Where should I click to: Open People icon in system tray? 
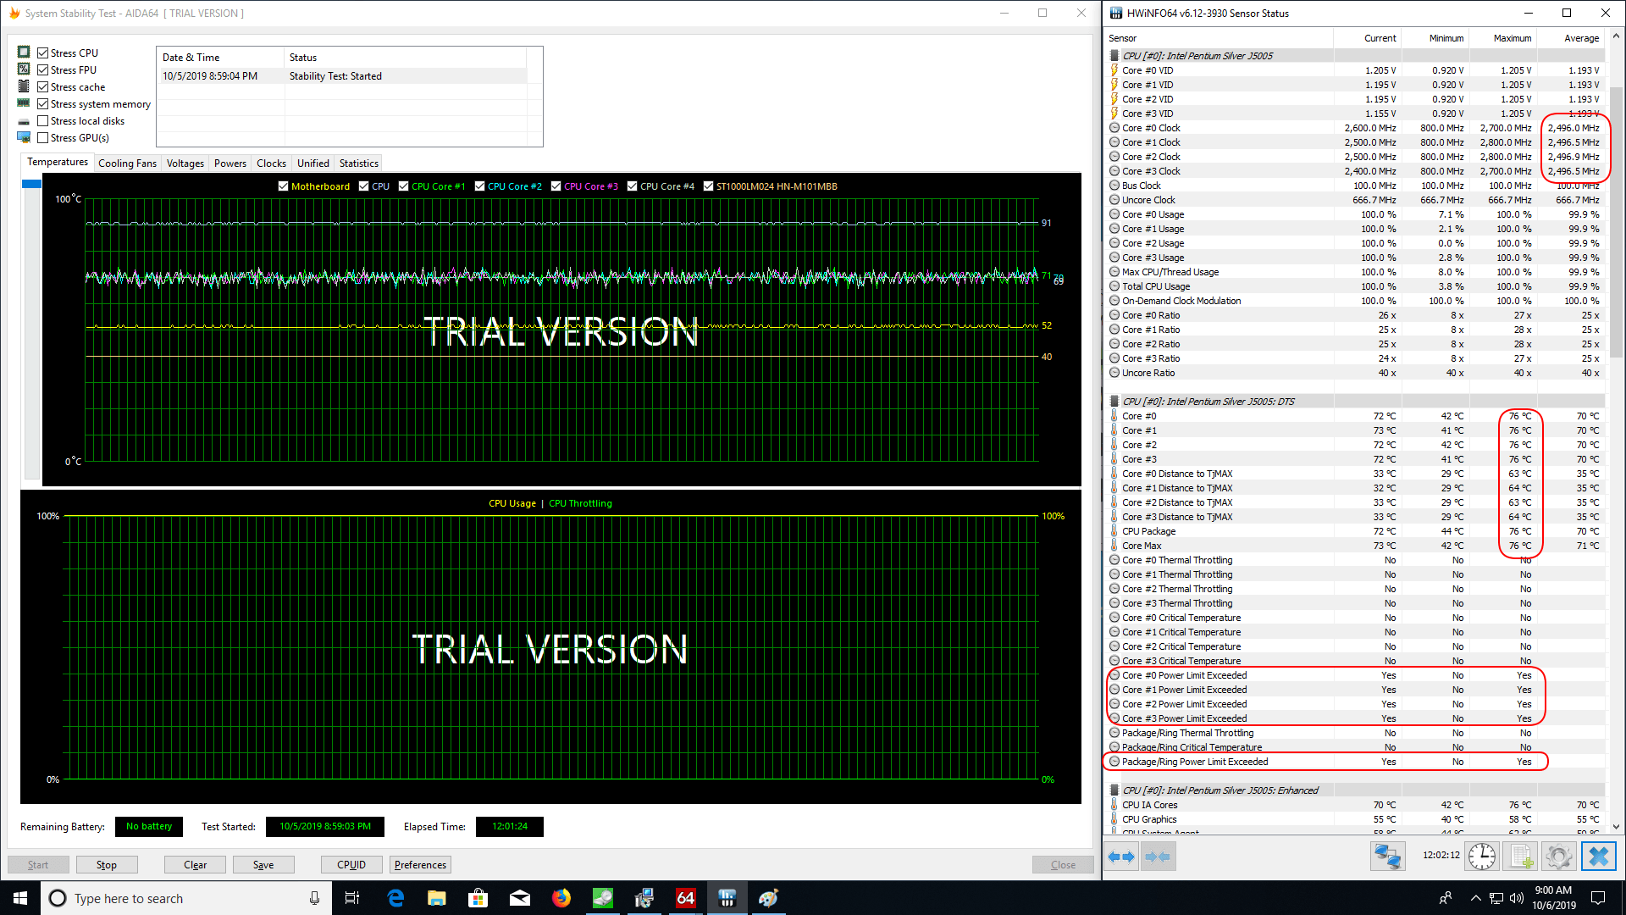tap(1446, 898)
